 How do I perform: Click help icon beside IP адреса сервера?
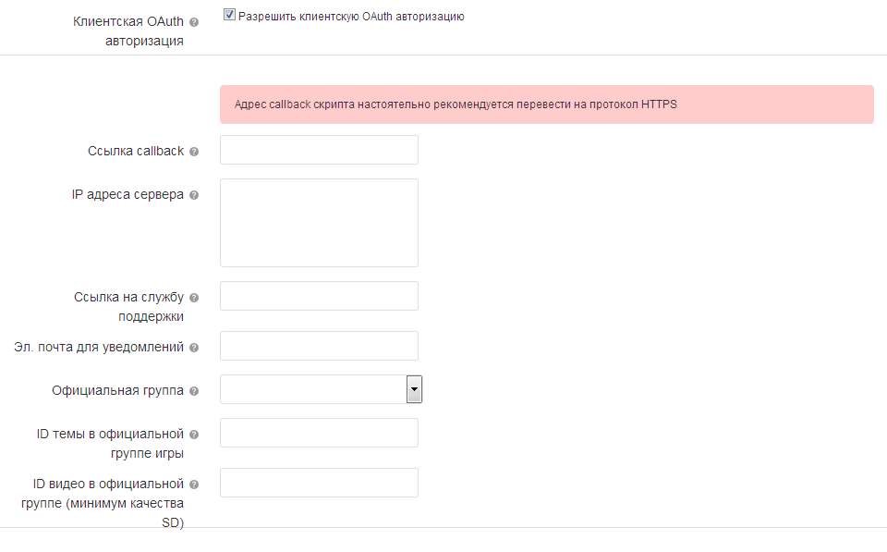coord(194,195)
